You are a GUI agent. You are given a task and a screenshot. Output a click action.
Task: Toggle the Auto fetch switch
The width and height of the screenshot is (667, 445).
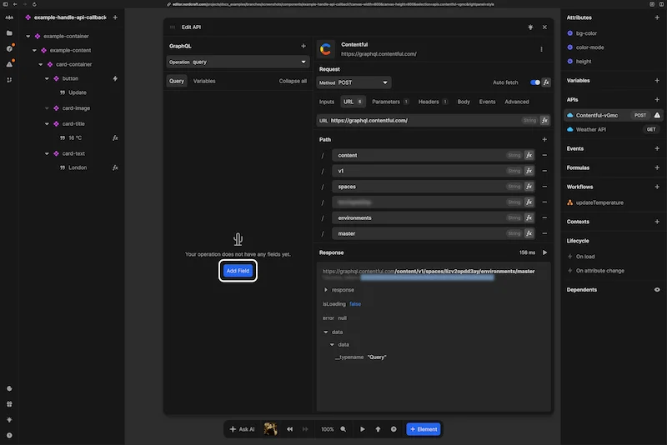click(x=534, y=82)
